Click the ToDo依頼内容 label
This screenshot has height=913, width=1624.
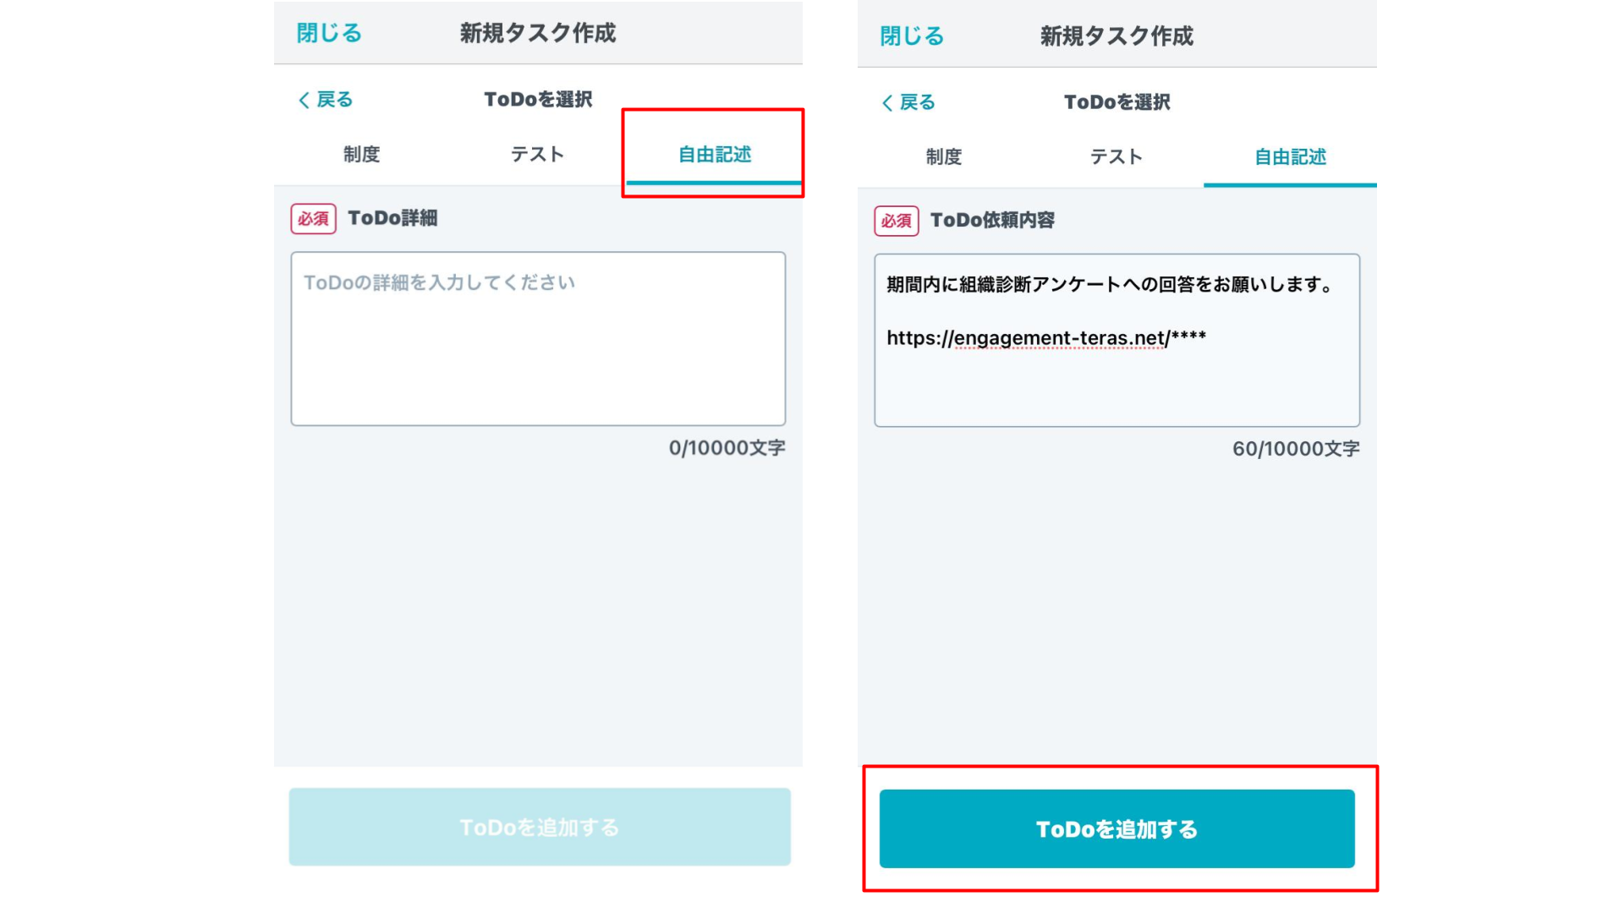[x=992, y=221]
